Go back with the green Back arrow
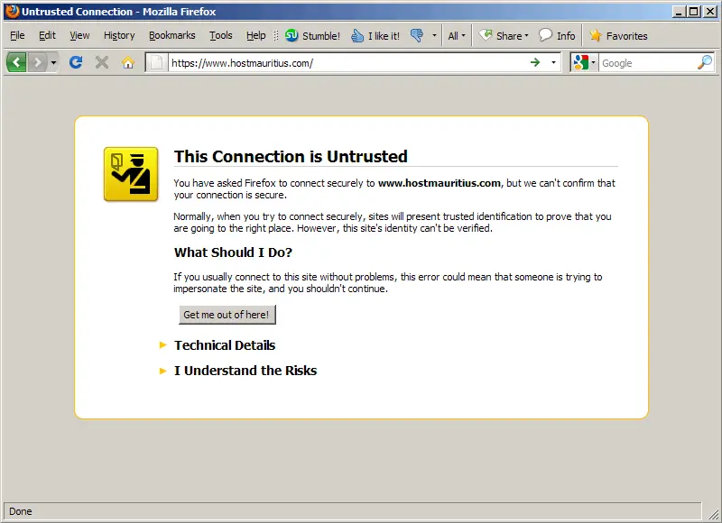Screen dimensions: 722x523 [16, 62]
